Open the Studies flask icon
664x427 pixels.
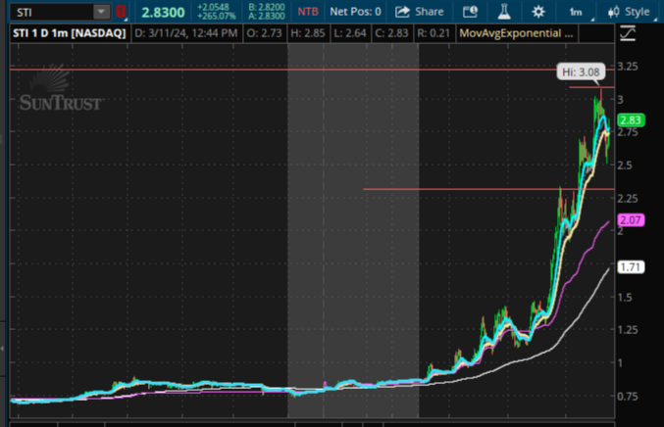[x=504, y=12]
